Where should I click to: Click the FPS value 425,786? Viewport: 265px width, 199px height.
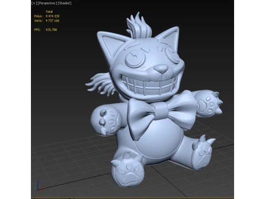(51, 30)
